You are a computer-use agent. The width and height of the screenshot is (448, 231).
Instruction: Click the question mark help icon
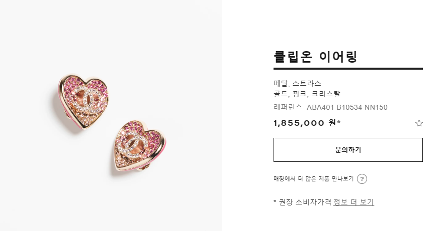pyautogui.click(x=362, y=179)
